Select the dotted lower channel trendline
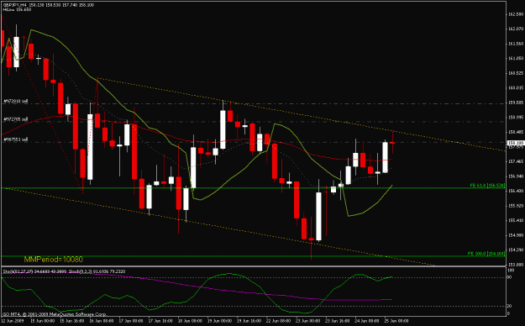The image size is (525, 326). (218, 228)
